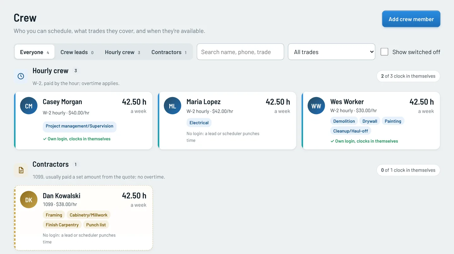Click Casey Morgan's Own login status text
The height and width of the screenshot is (254, 454).
point(77,139)
